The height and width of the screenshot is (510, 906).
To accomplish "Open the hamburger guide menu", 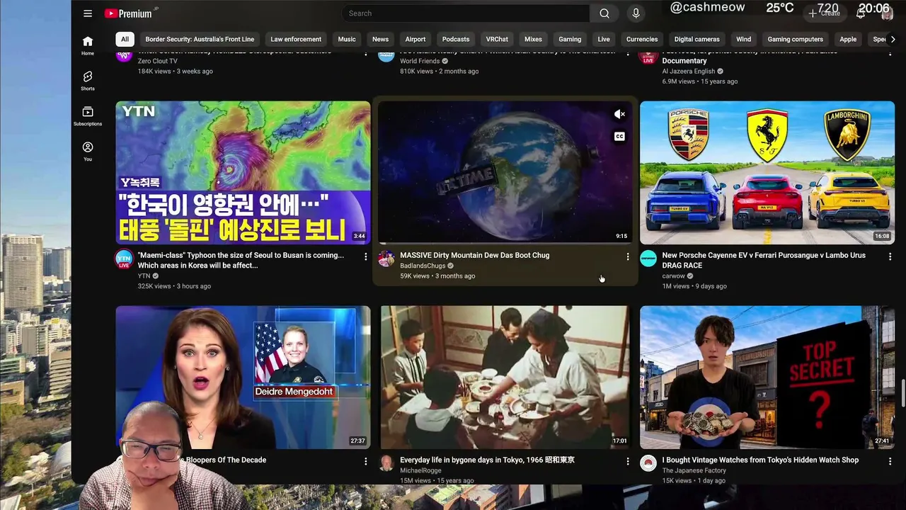I will (x=88, y=13).
